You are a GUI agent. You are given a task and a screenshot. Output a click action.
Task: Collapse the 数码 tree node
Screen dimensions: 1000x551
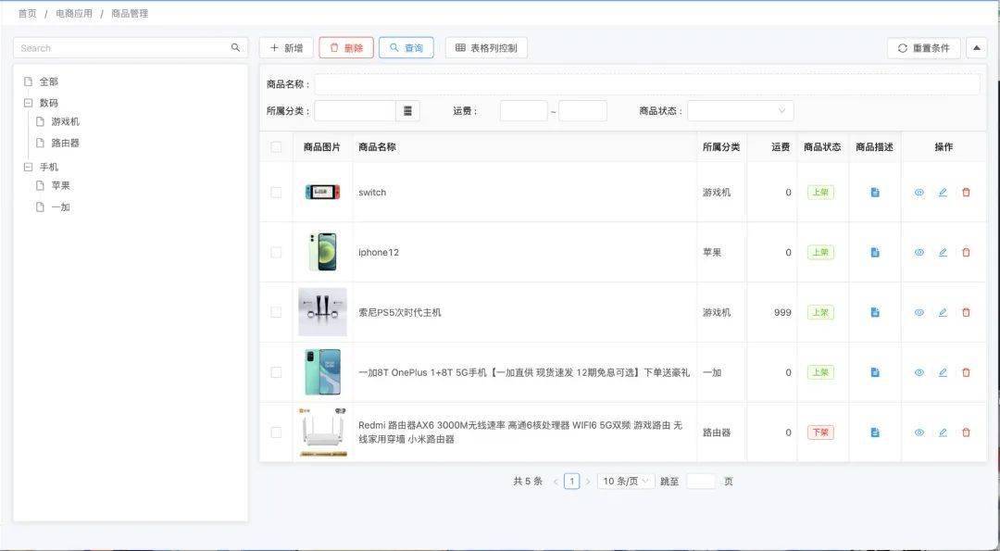pyautogui.click(x=28, y=103)
